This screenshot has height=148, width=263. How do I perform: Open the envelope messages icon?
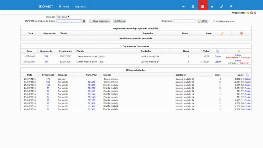(202, 6)
